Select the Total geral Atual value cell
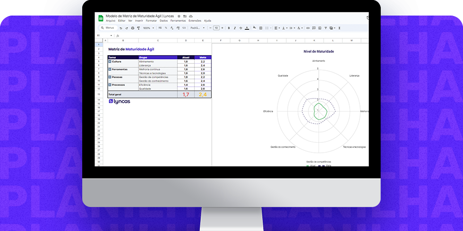This screenshot has height=231, width=463. [186, 95]
